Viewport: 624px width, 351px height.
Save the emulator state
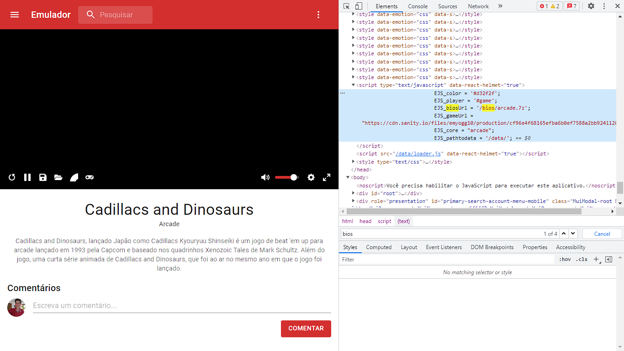pyautogui.click(x=43, y=177)
